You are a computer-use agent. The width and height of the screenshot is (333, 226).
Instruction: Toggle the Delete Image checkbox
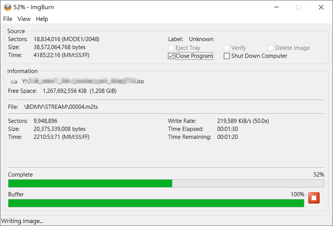[x=271, y=48]
